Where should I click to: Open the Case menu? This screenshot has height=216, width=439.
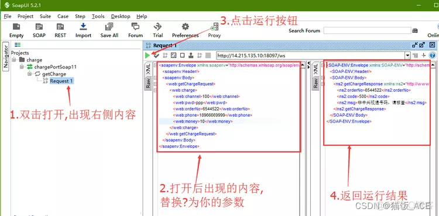(x=63, y=16)
